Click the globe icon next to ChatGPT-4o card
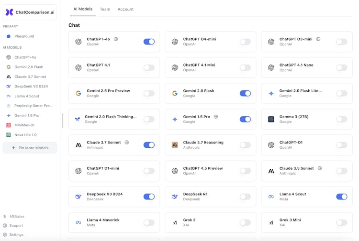Screen dimensions: 359x241 click(x=116, y=39)
